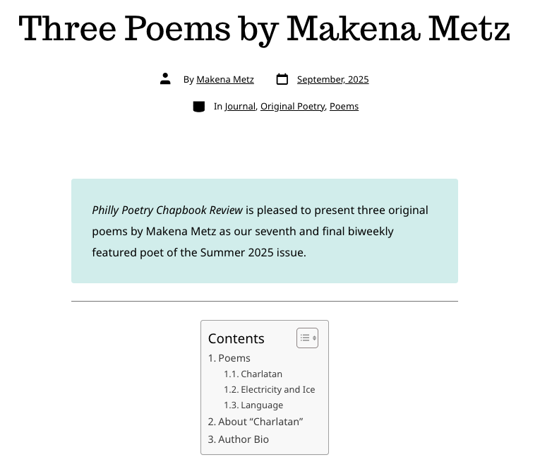Open the September, 2025 date link
Screen dimensions: 540x469
pos(332,80)
